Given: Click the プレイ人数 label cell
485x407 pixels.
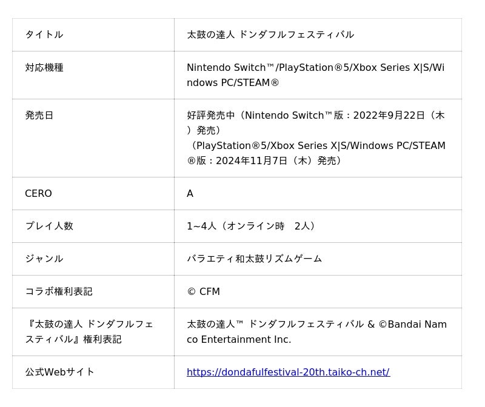Looking at the screenshot, I should (x=48, y=226).
